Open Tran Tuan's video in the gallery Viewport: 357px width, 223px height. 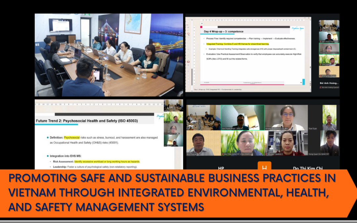tap(329, 118)
